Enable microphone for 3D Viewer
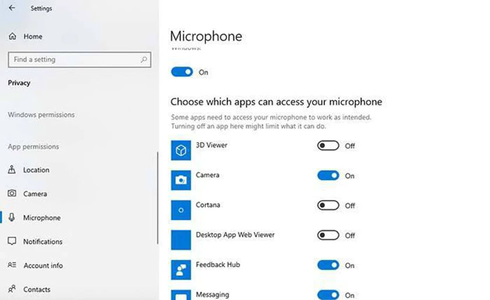Viewport: 490px width, 300px height. click(328, 145)
